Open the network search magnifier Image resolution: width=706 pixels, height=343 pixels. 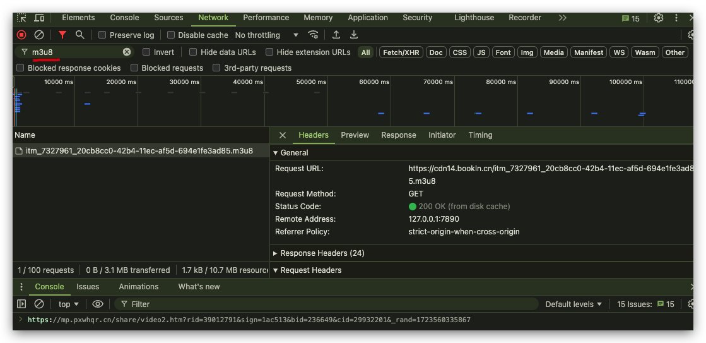tap(79, 35)
